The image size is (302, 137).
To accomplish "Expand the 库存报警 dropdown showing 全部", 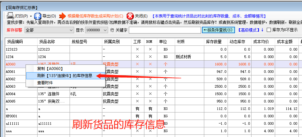I will (71, 30).
